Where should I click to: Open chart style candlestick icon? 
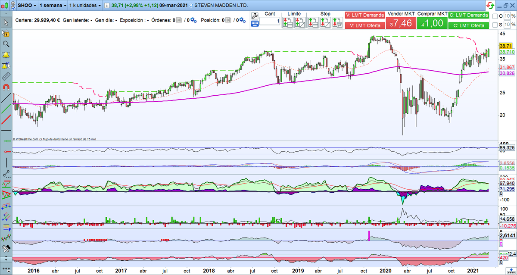click(x=5, y=6)
